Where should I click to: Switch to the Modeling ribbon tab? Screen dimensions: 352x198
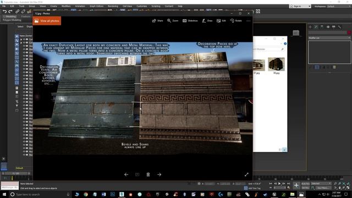[x=10, y=16]
